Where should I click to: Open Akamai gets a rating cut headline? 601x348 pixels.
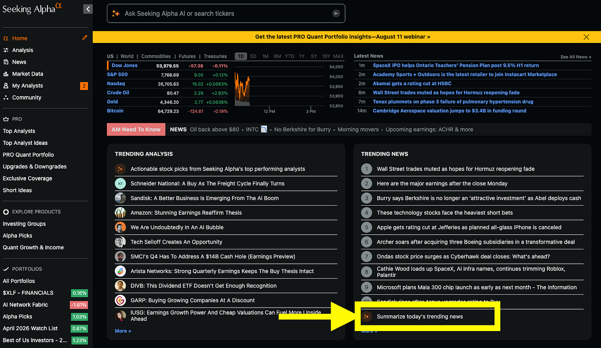coord(412,83)
